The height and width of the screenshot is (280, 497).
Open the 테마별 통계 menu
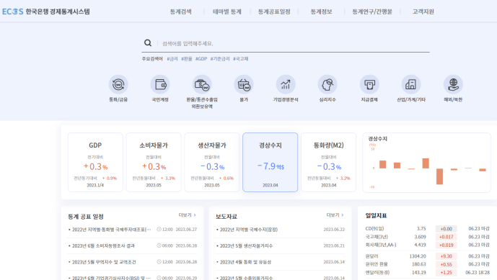pos(227,12)
